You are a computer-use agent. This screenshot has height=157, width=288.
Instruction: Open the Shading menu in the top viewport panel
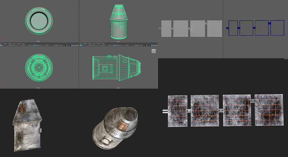tap(5, 44)
